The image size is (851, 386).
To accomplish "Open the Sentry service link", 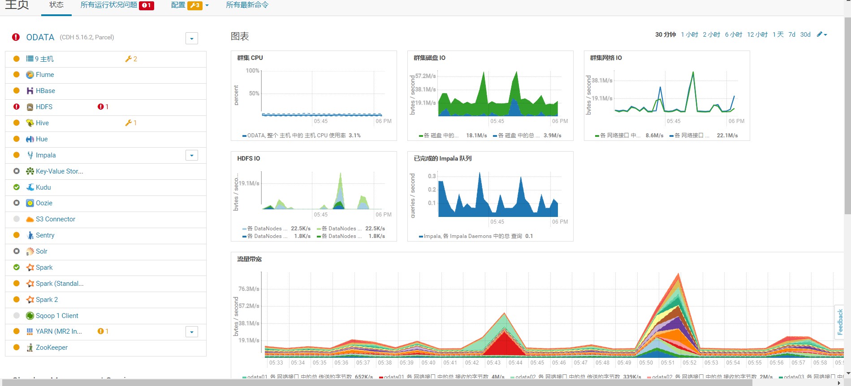I will coord(45,235).
